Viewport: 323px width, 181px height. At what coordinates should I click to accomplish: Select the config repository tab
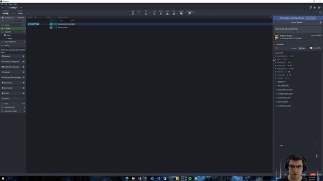pyautogui.click(x=13, y=8)
